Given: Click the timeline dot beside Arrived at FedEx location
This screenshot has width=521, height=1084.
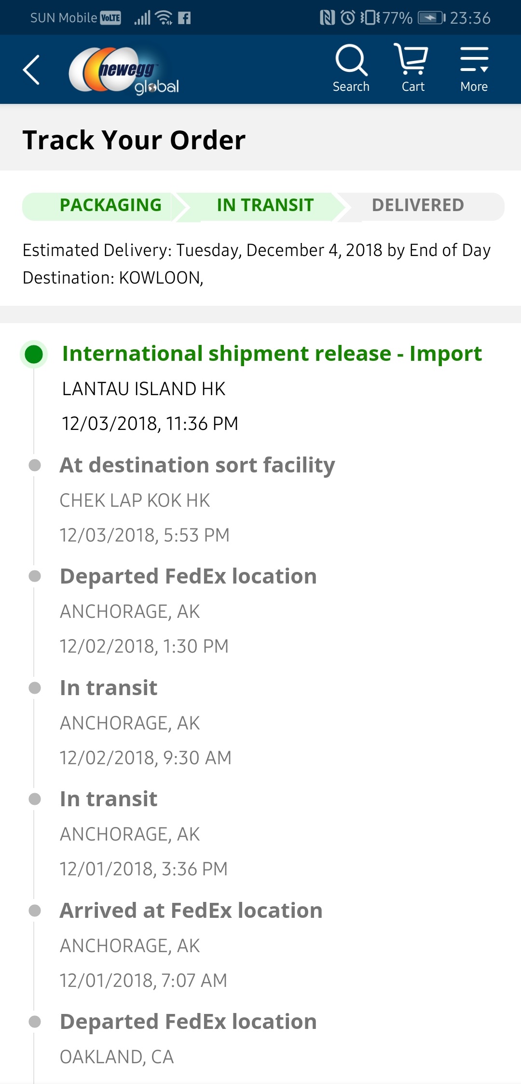Looking at the screenshot, I should [35, 911].
